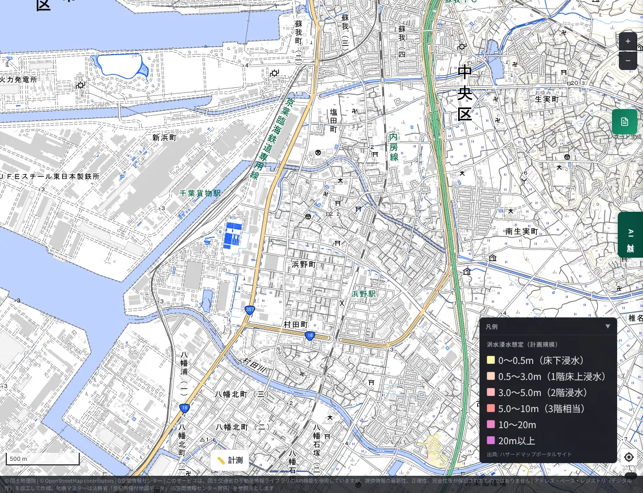The image size is (643, 493).
Task: Collapse the 凡例 legend panel
Action: (x=608, y=327)
